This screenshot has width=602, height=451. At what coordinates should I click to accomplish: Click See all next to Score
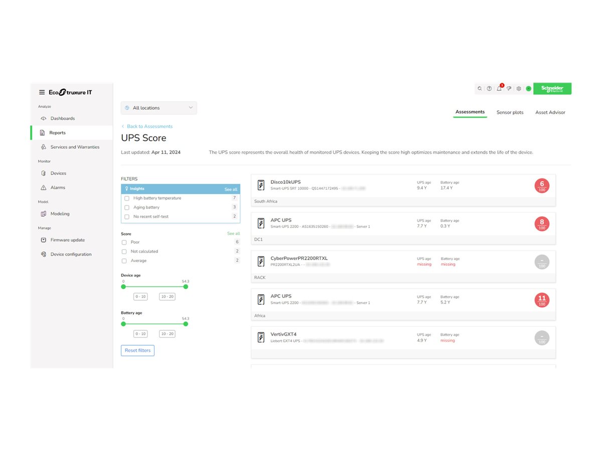[233, 234]
